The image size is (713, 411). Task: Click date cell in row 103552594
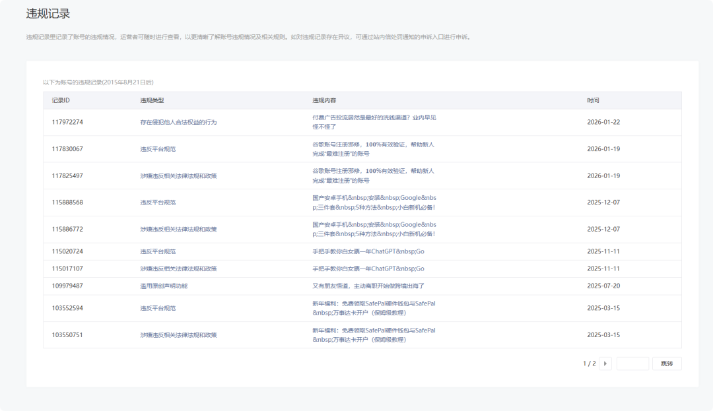pos(603,308)
